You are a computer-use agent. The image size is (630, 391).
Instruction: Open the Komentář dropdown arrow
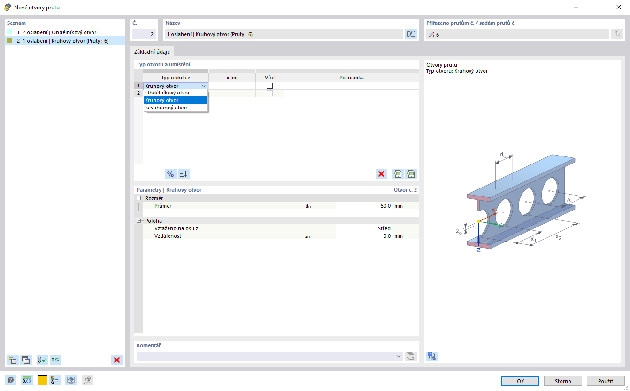[399, 356]
